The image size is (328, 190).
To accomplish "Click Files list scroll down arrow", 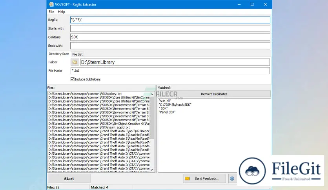I will [152, 170].
